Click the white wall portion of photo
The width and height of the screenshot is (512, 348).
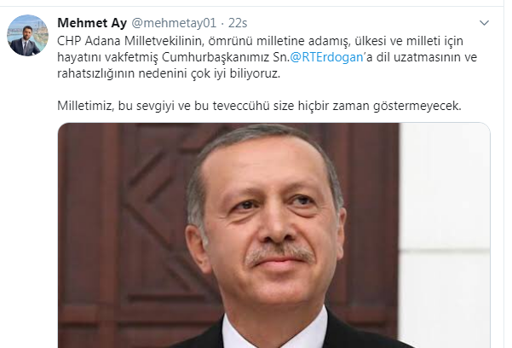coord(444,229)
